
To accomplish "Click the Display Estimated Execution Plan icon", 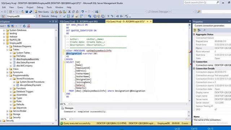I will tap(69, 16).
